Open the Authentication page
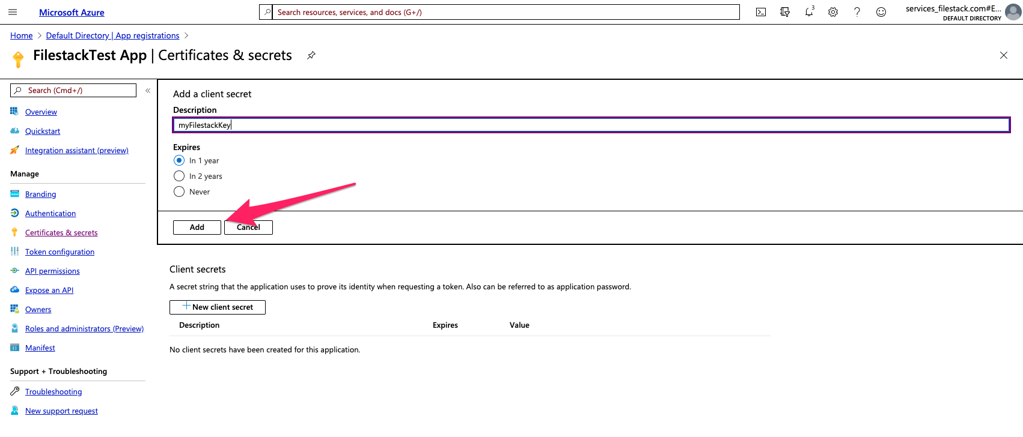Image resolution: width=1023 pixels, height=437 pixels. (x=50, y=214)
